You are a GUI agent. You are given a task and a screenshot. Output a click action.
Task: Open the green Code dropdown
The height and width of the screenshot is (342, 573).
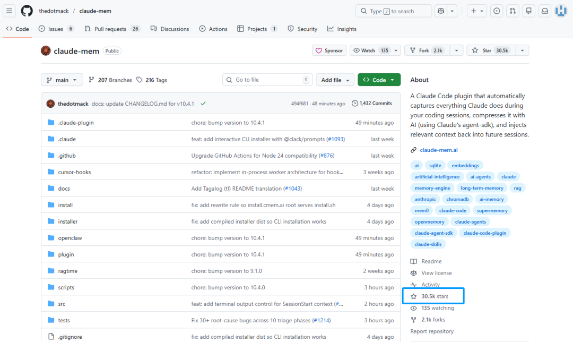pos(379,80)
